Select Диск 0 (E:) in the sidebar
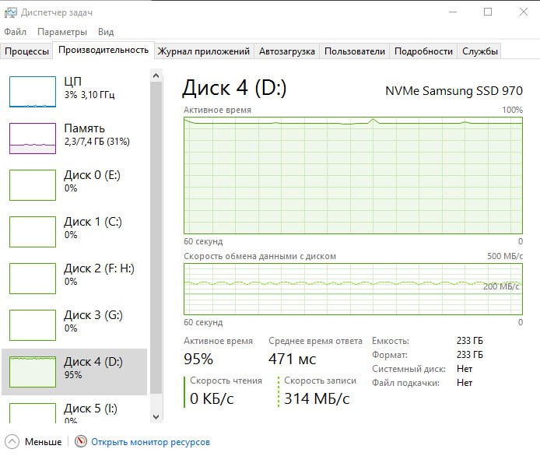The width and height of the screenshot is (540, 456). [x=74, y=185]
